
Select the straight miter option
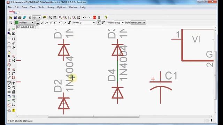click(x=103, y=23)
